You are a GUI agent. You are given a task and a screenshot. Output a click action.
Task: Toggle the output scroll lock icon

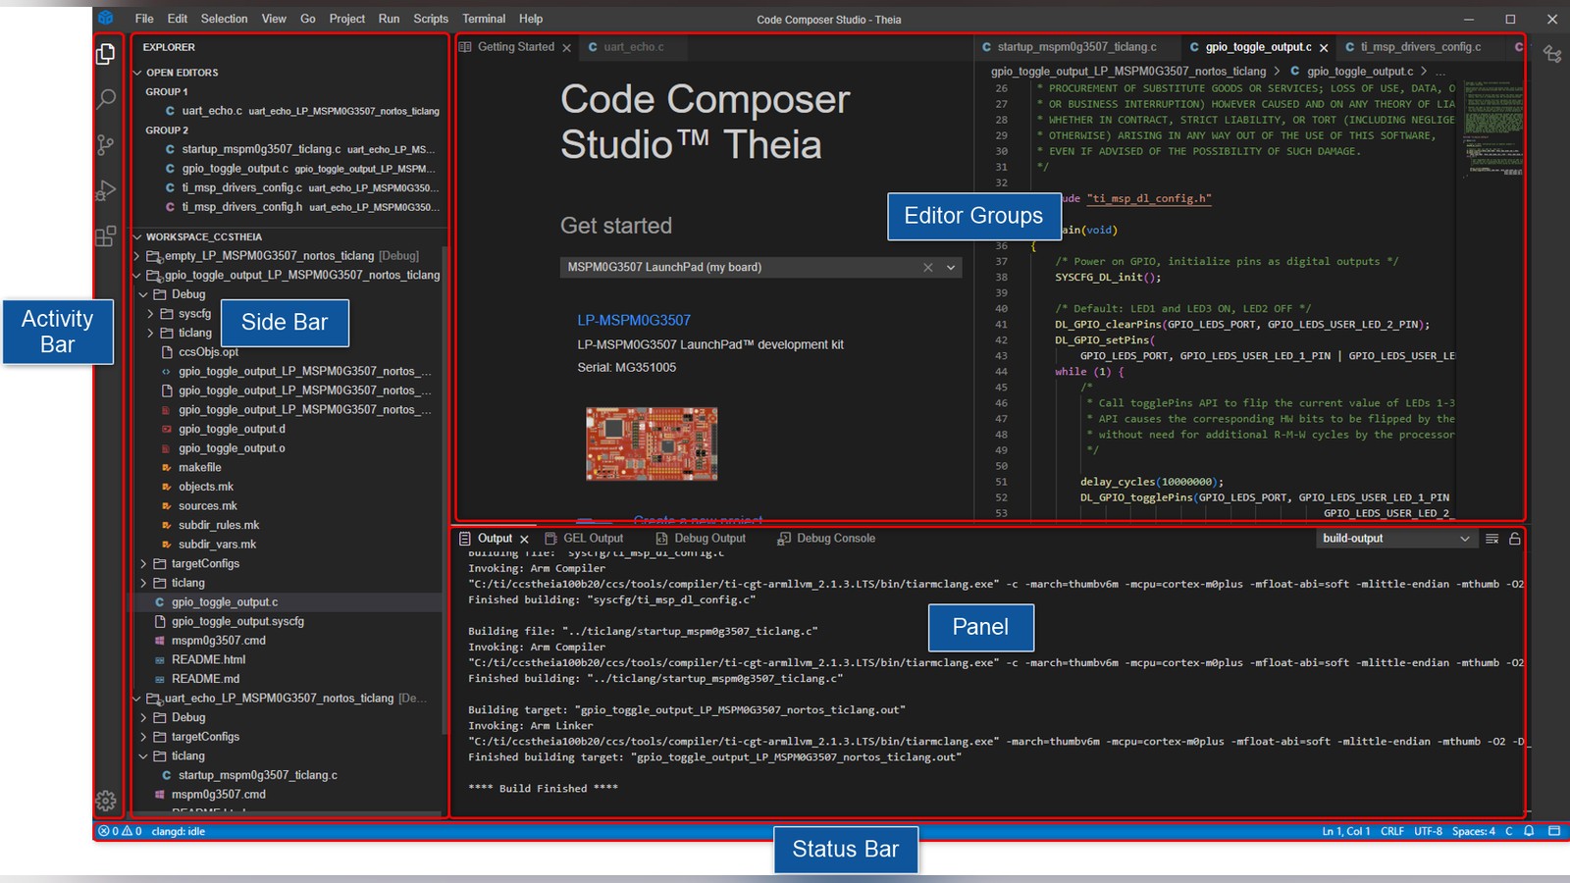1515,539
